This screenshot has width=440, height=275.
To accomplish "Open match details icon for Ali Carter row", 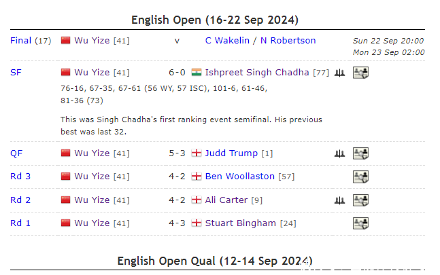I will click(x=360, y=200).
